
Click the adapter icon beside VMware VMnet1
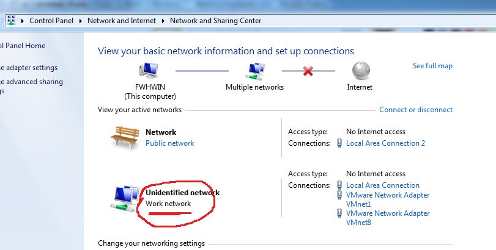[339, 195]
